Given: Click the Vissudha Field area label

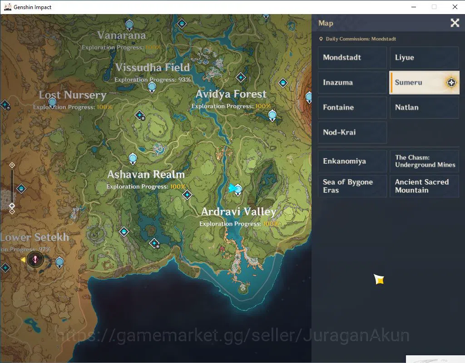Looking at the screenshot, I should (x=153, y=68).
